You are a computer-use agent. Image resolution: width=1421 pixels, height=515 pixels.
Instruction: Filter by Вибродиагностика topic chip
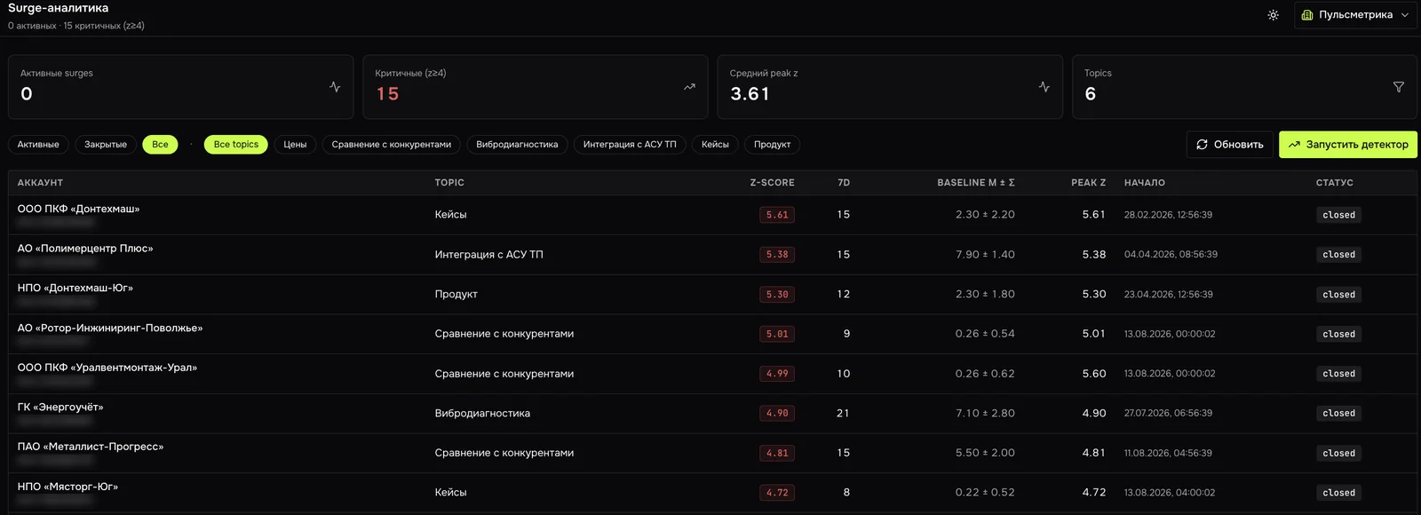click(x=517, y=144)
